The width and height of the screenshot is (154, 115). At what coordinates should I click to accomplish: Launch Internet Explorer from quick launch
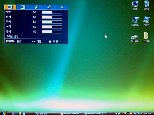pos(17,113)
